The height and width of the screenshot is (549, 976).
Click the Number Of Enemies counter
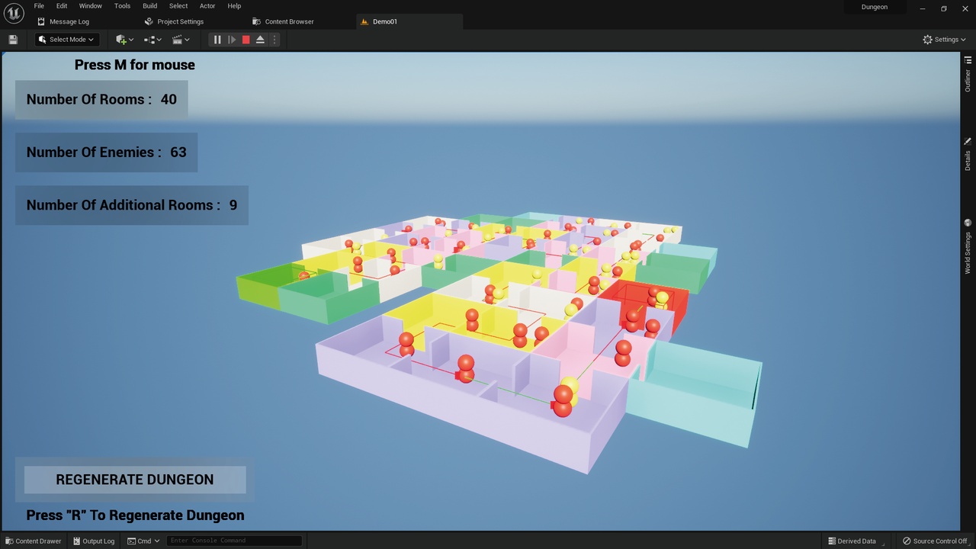coord(106,152)
